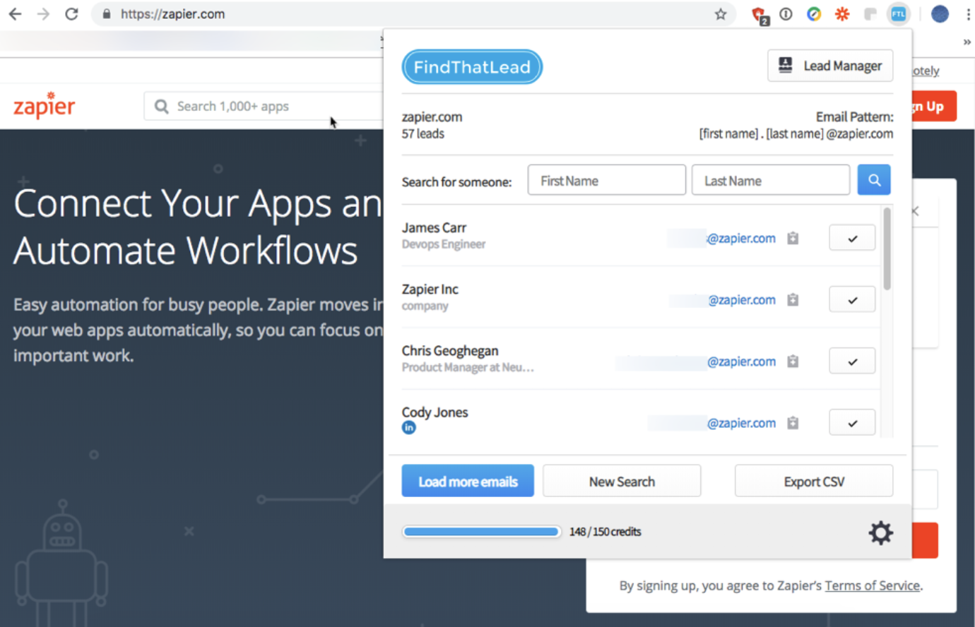Copy James Carr's email with clipboard icon
Viewport: 975px width, 627px height.
point(793,239)
